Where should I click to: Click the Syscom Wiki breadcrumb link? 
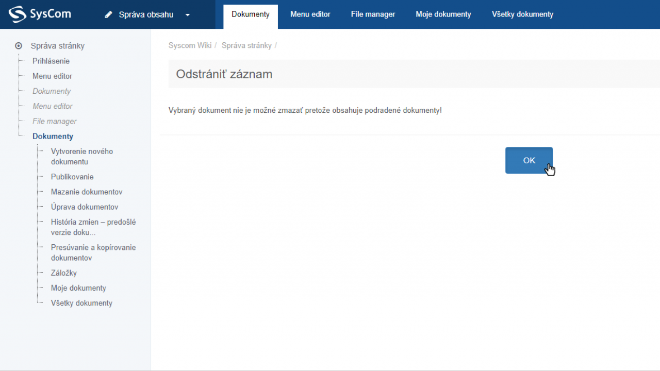point(190,45)
